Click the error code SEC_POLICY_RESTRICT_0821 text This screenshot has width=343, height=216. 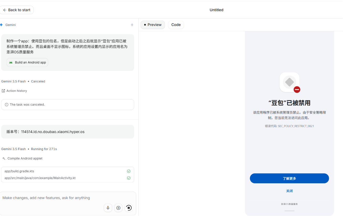click(x=289, y=126)
